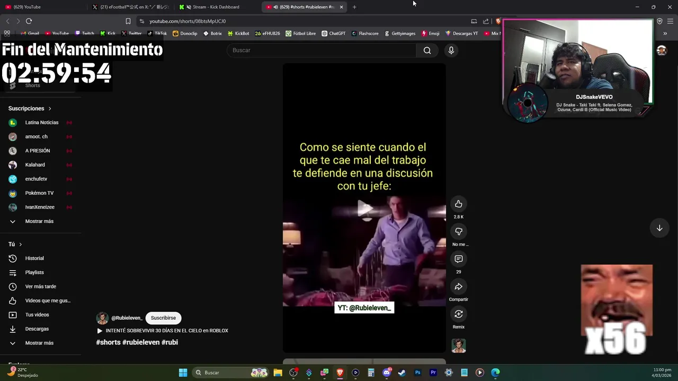Open the ChatGPT bookmark
Image resolution: width=678 pixels, height=381 pixels.
point(334,33)
